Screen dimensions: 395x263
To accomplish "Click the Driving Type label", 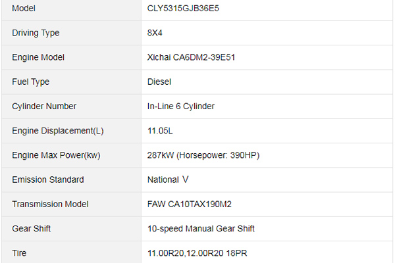I will (36, 33).
